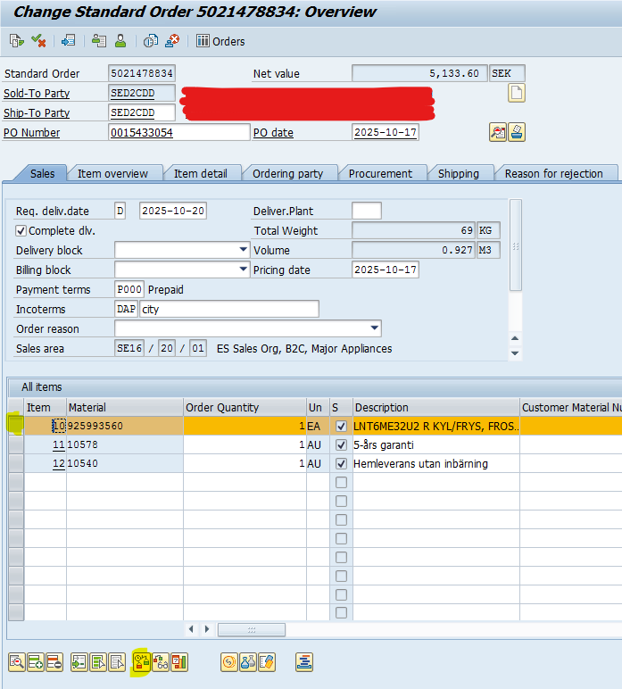Click the delete item icon with minus sign
The image size is (622, 689).
(x=54, y=662)
